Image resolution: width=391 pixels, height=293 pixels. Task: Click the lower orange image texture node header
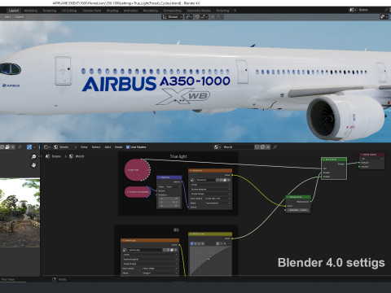click(150, 240)
